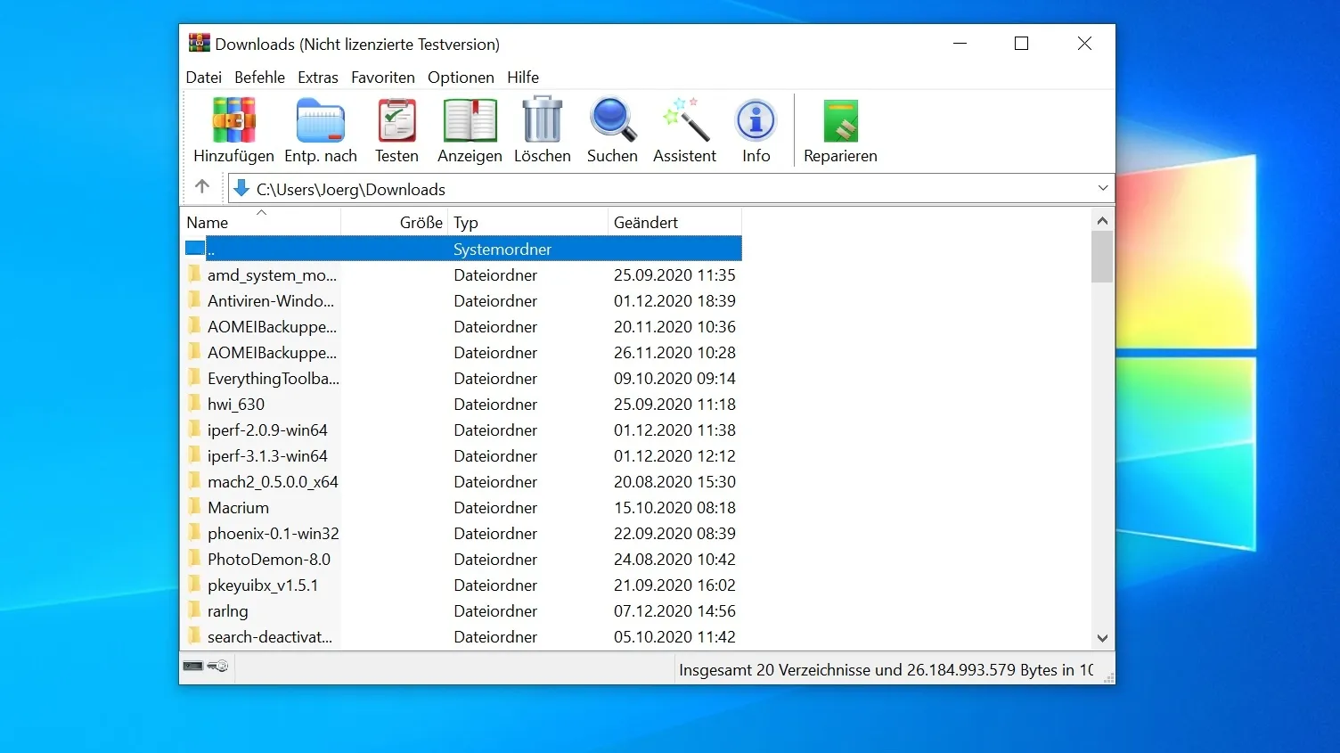Screen dimensions: 1340x753
Task: Select the Macrium folder
Action: click(x=238, y=508)
